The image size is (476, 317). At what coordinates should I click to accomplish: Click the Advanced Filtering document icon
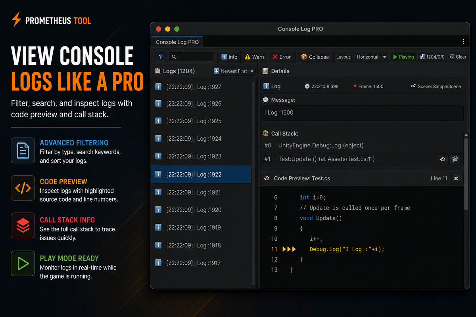click(23, 151)
